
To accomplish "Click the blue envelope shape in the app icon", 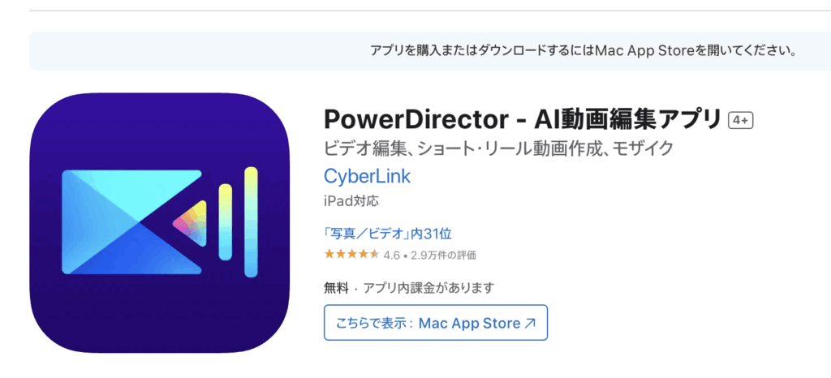I will coord(132,222).
